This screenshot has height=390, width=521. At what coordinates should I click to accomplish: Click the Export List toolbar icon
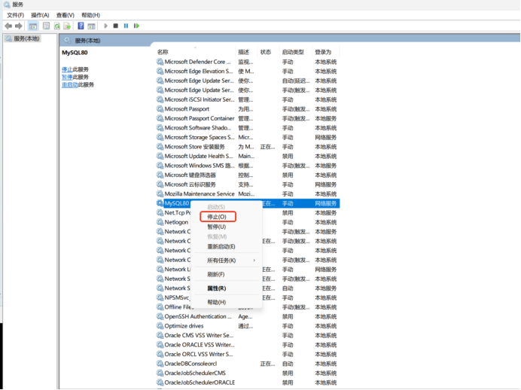point(67,26)
